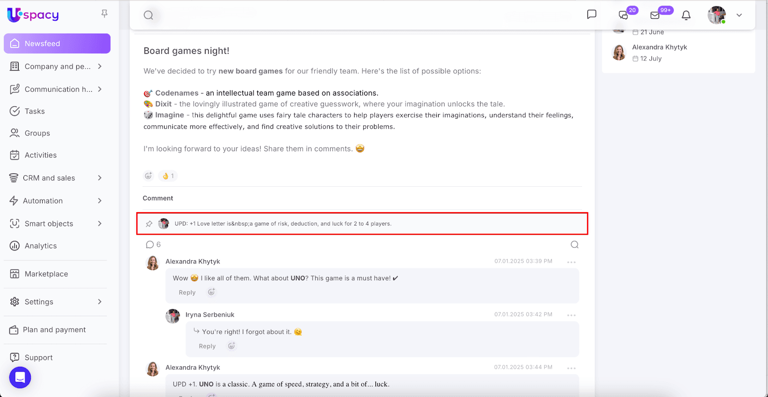Screen dimensions: 768x397
Task: Expand the CRM and sales menu
Action: [x=100, y=178]
